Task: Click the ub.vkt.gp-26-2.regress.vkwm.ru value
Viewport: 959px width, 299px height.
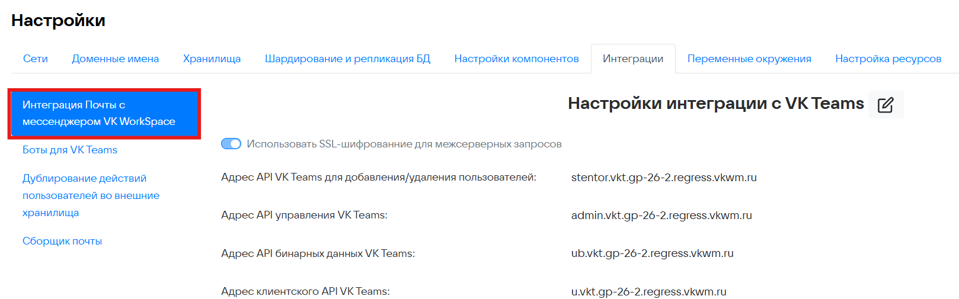Action: [653, 253]
